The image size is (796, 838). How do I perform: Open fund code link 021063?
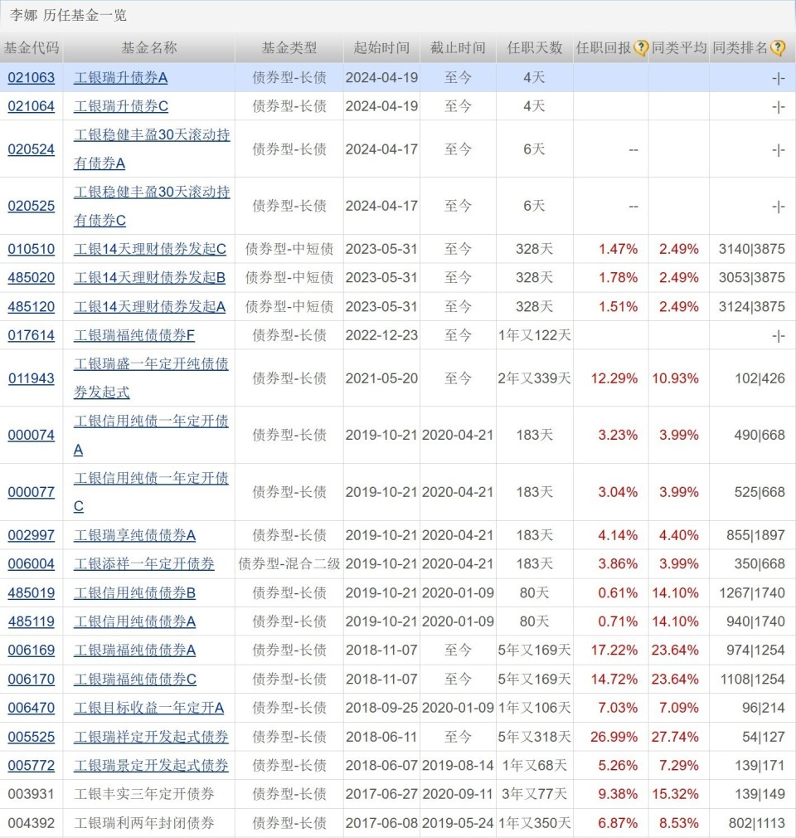31,77
